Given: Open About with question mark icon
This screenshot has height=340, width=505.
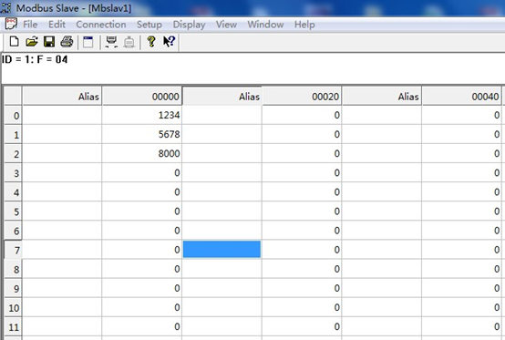Looking at the screenshot, I should pos(151,42).
